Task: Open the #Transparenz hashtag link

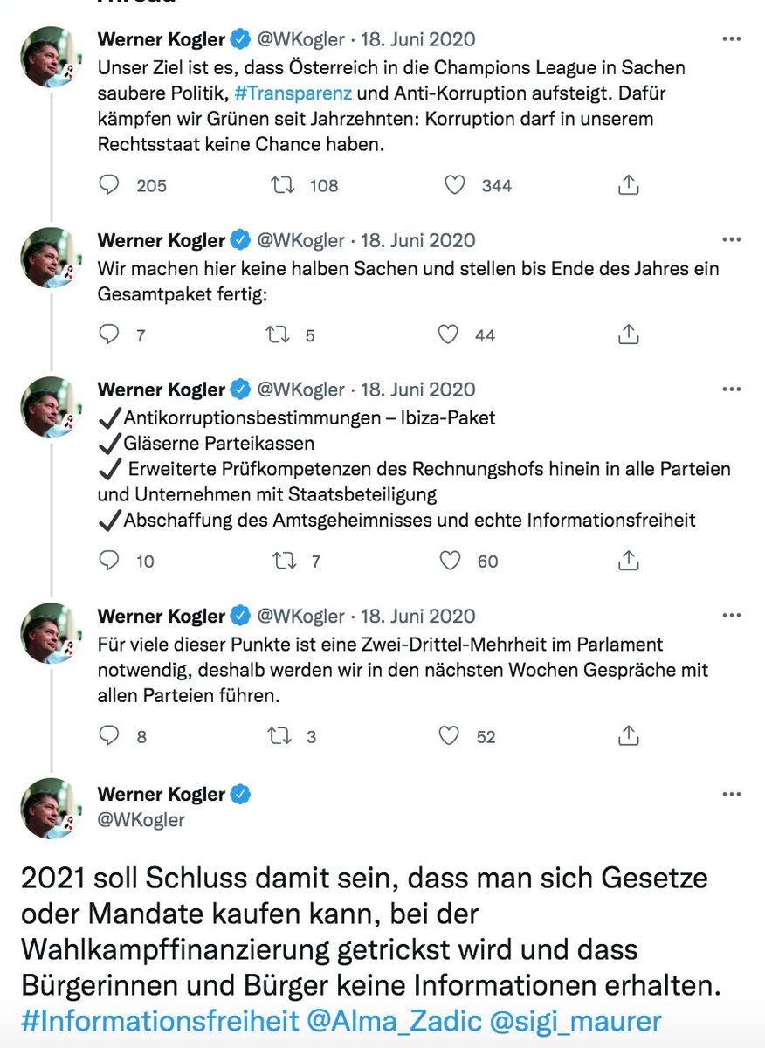Action: pos(303,92)
